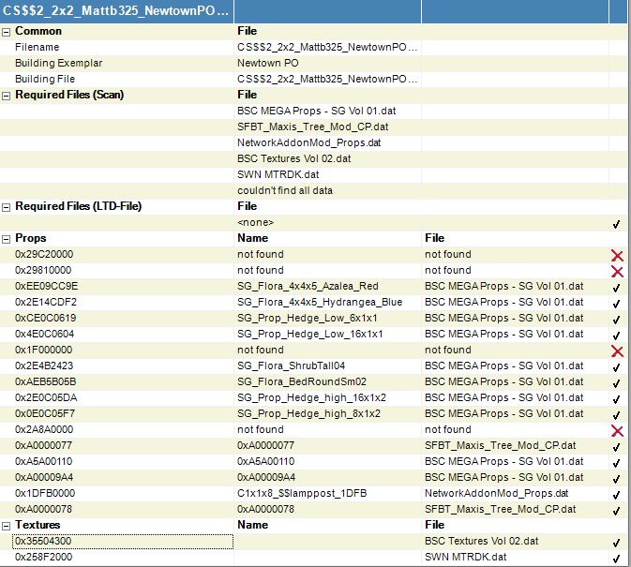Click checkmark icon for texture 0x258F2000
Screen dimensions: 631x567
(x=616, y=559)
